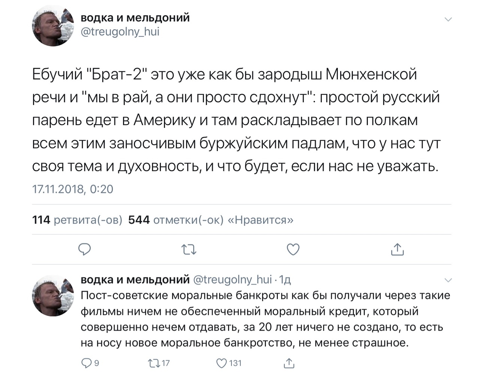View the 114 retweets list
The width and height of the screenshot is (480, 376).
(77, 220)
